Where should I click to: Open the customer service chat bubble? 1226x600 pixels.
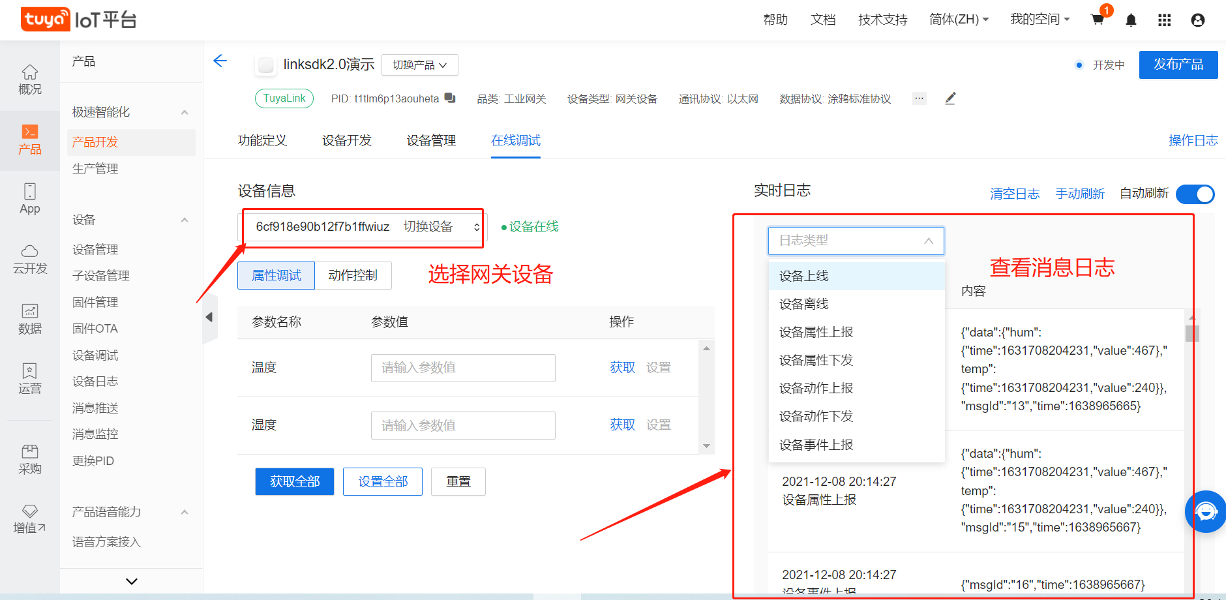[x=1206, y=511]
